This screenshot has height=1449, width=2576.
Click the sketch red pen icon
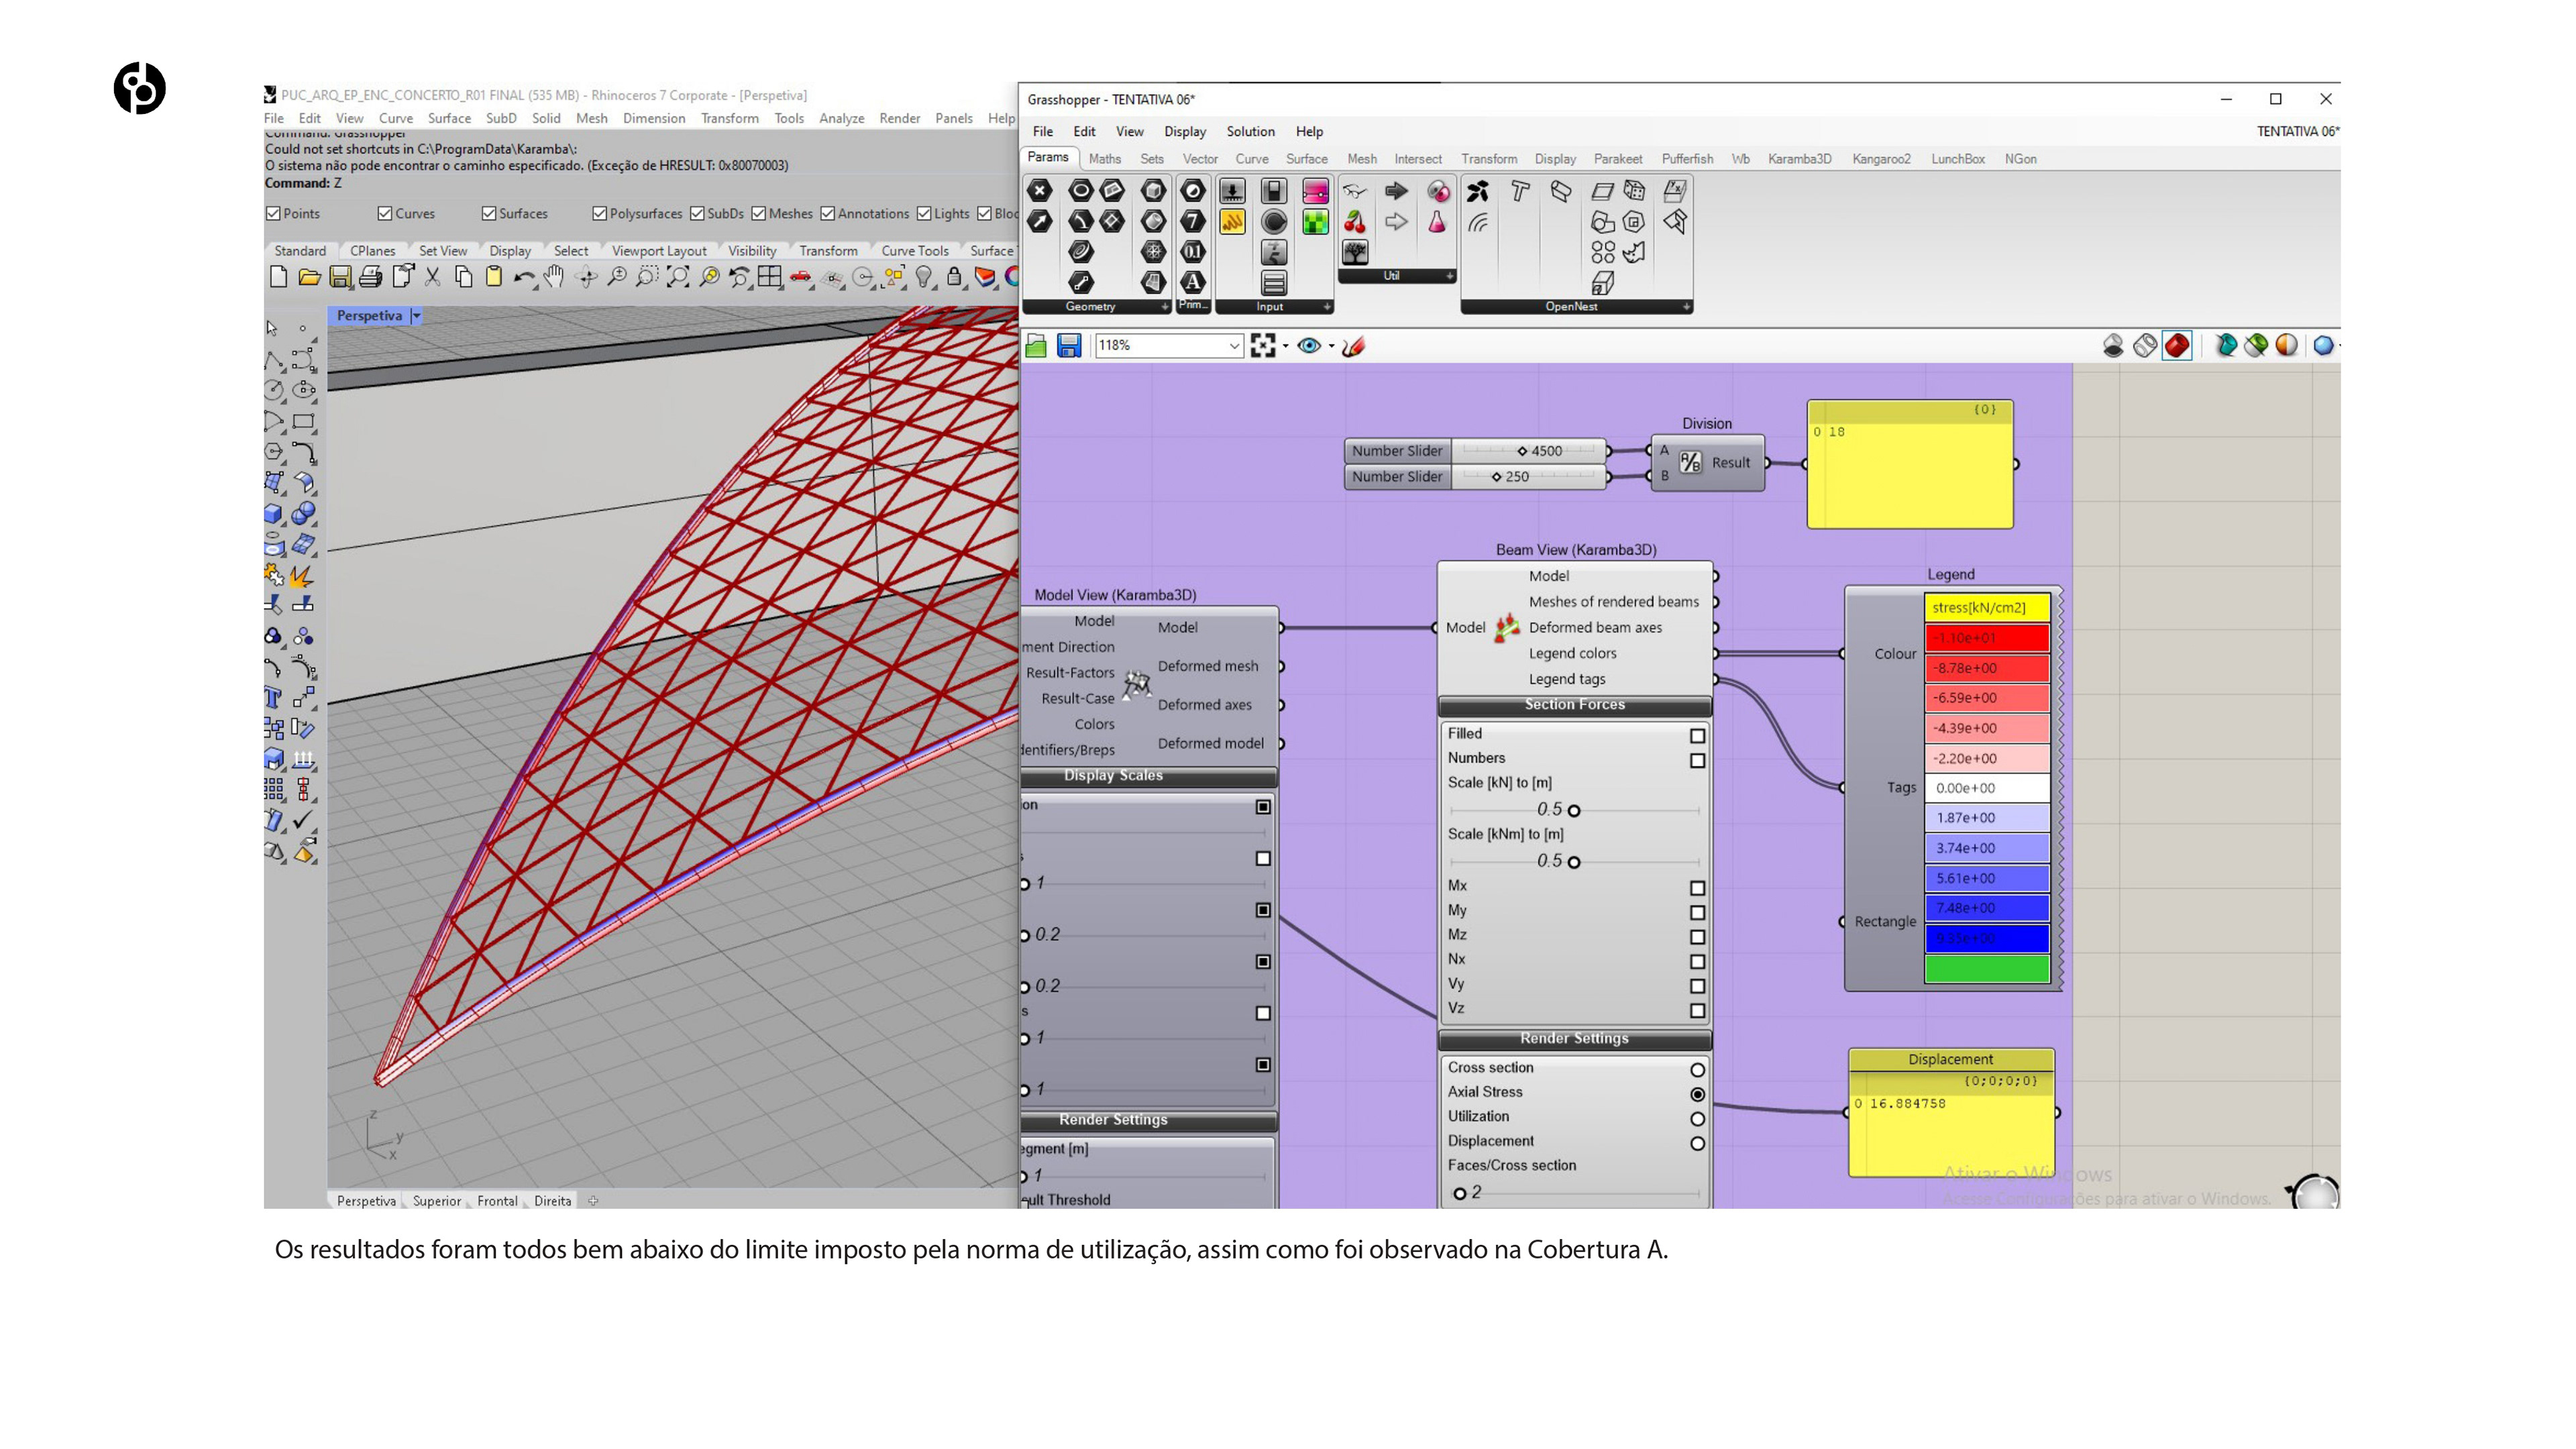[1354, 346]
